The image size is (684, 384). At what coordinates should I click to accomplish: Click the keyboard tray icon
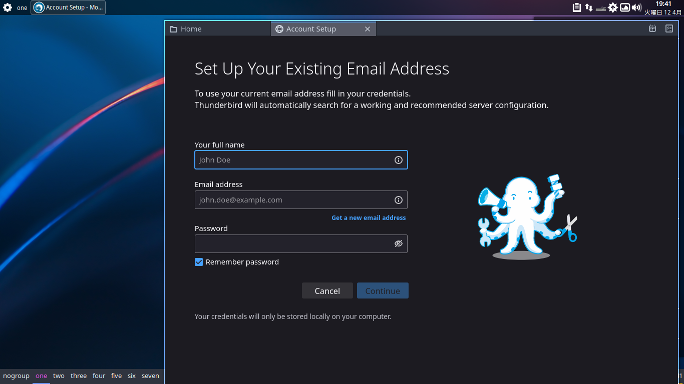tap(601, 8)
